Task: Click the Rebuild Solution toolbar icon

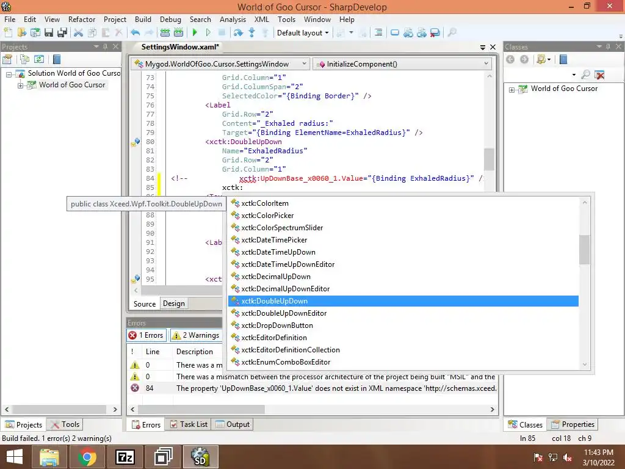Action: (x=179, y=33)
